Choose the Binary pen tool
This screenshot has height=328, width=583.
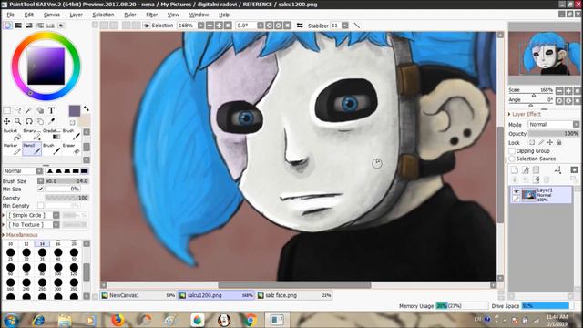(x=32, y=135)
